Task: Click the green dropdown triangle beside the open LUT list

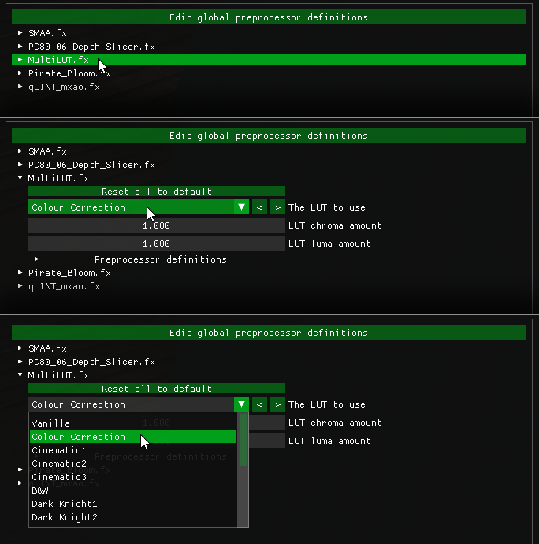Action: point(241,404)
